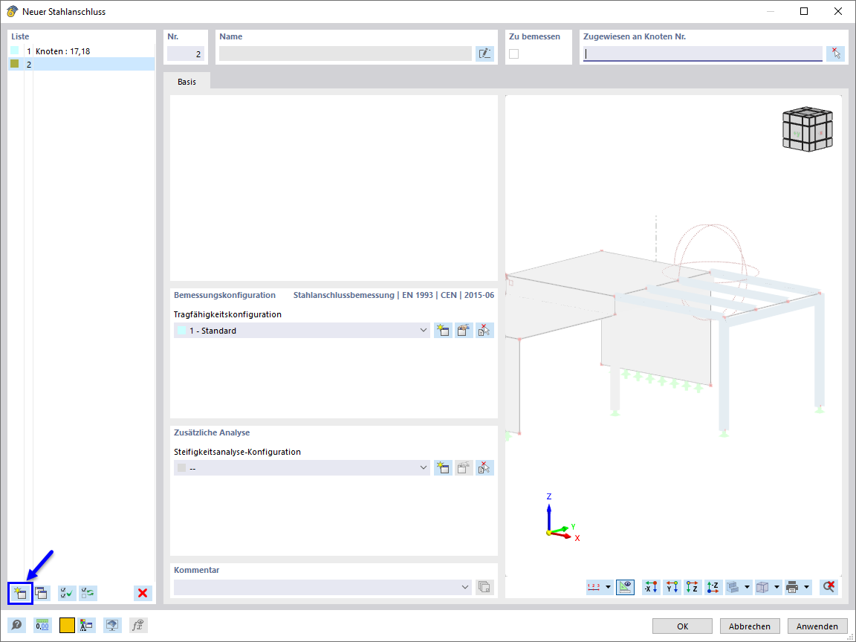This screenshot has height=642, width=856.
Task: Focus Zugewiesen an Knoten Nr. field
Action: click(703, 53)
